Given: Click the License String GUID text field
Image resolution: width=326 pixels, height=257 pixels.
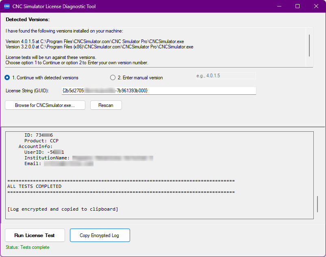Looking at the screenshot, I should coord(159,91).
